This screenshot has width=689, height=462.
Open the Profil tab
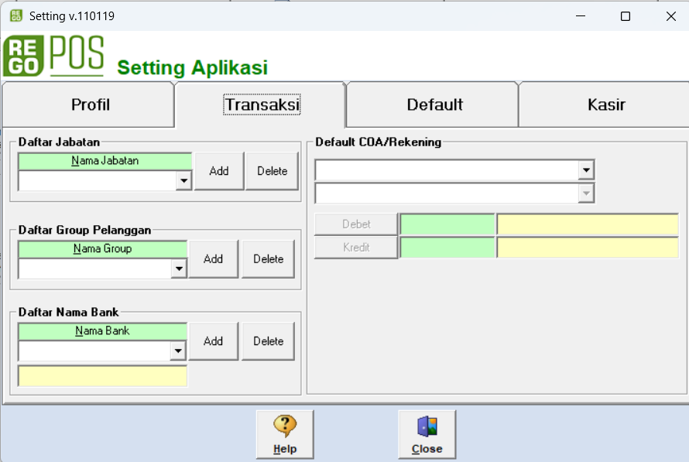click(91, 104)
